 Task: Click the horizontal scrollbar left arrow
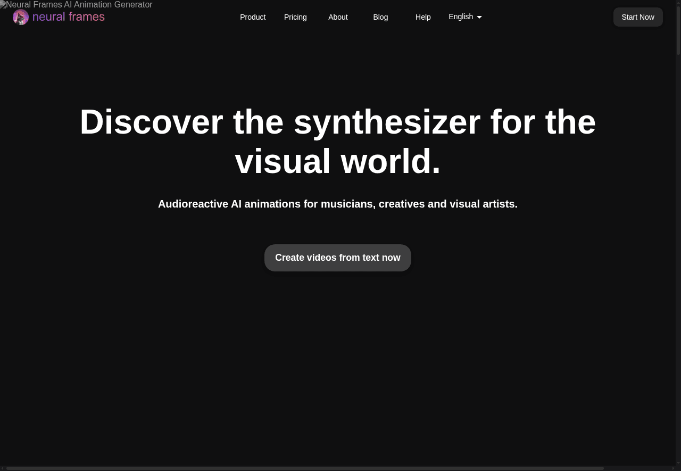coord(3,468)
